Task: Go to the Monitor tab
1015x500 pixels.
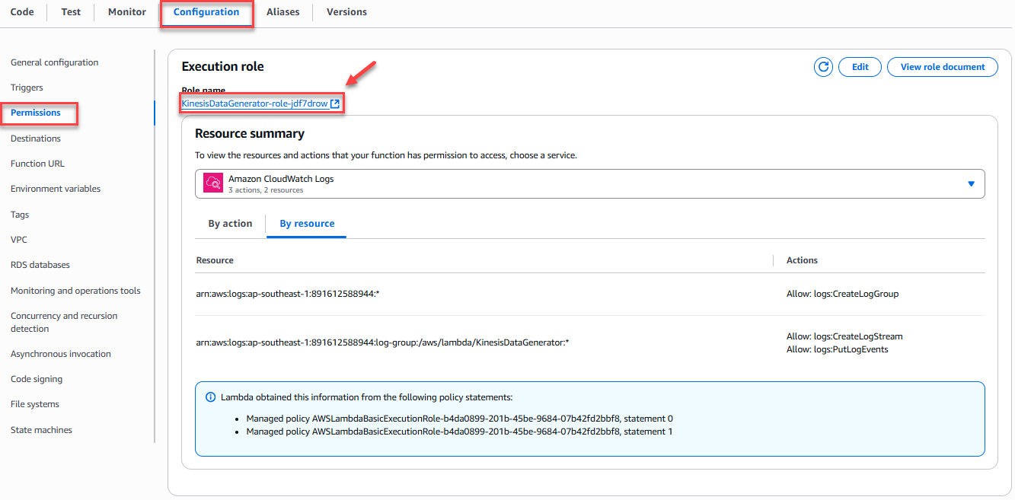Action: coord(127,12)
